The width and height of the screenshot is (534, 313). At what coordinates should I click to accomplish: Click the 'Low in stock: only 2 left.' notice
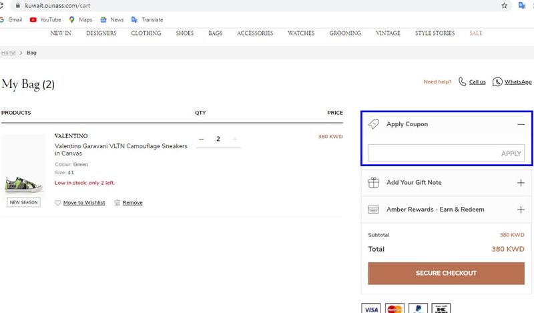click(x=85, y=183)
